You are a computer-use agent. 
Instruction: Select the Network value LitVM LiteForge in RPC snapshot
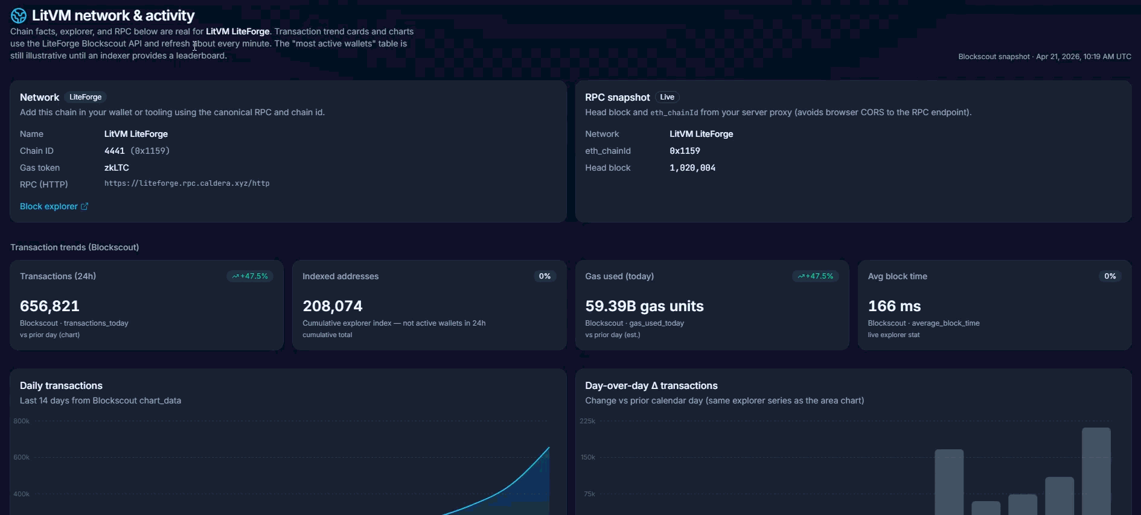point(701,134)
